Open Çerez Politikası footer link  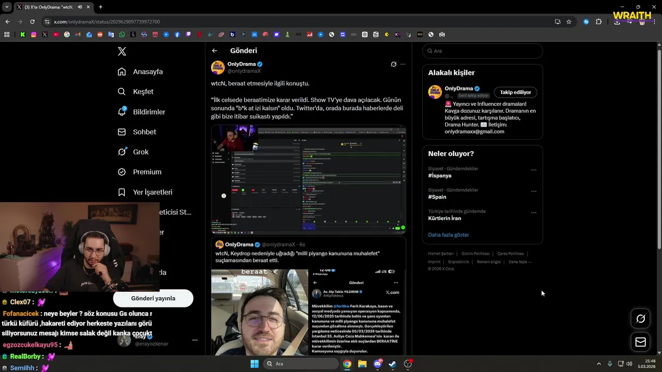pyautogui.click(x=510, y=254)
